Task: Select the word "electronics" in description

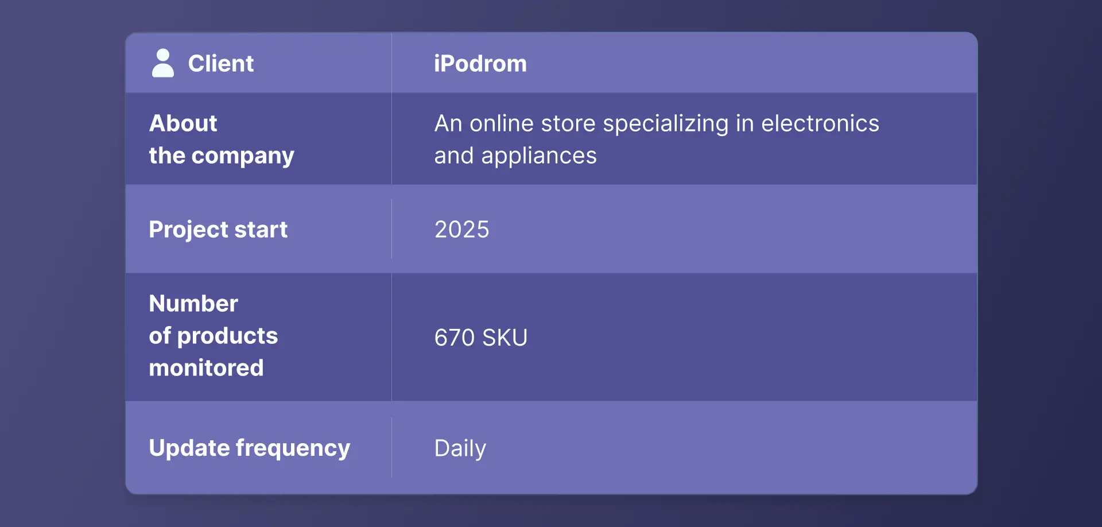Action: coord(820,123)
